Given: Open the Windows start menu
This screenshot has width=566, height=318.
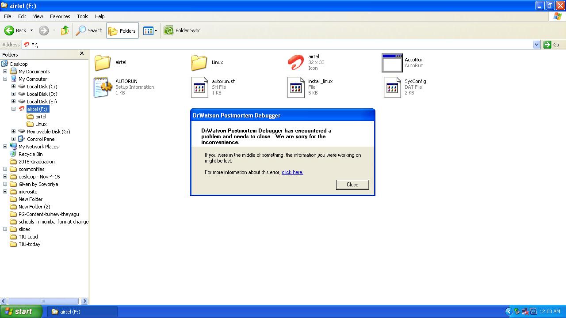Looking at the screenshot, I should tap(21, 311).
